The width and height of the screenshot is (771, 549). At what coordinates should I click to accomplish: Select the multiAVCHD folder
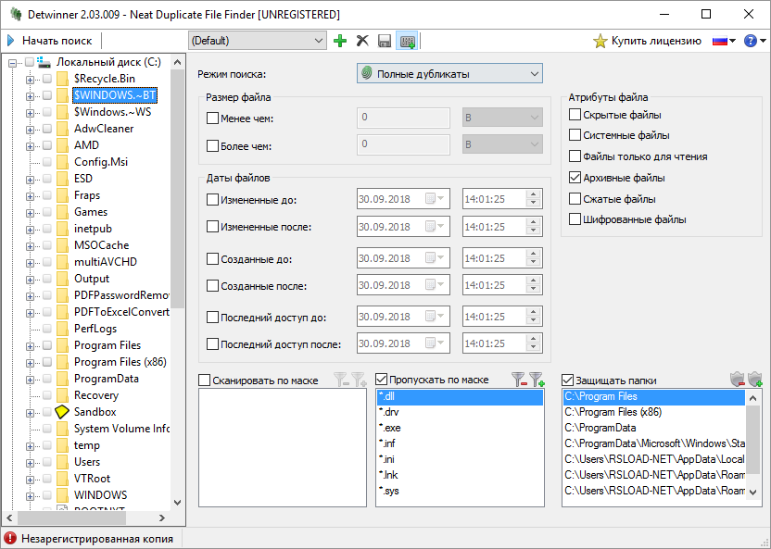106,262
